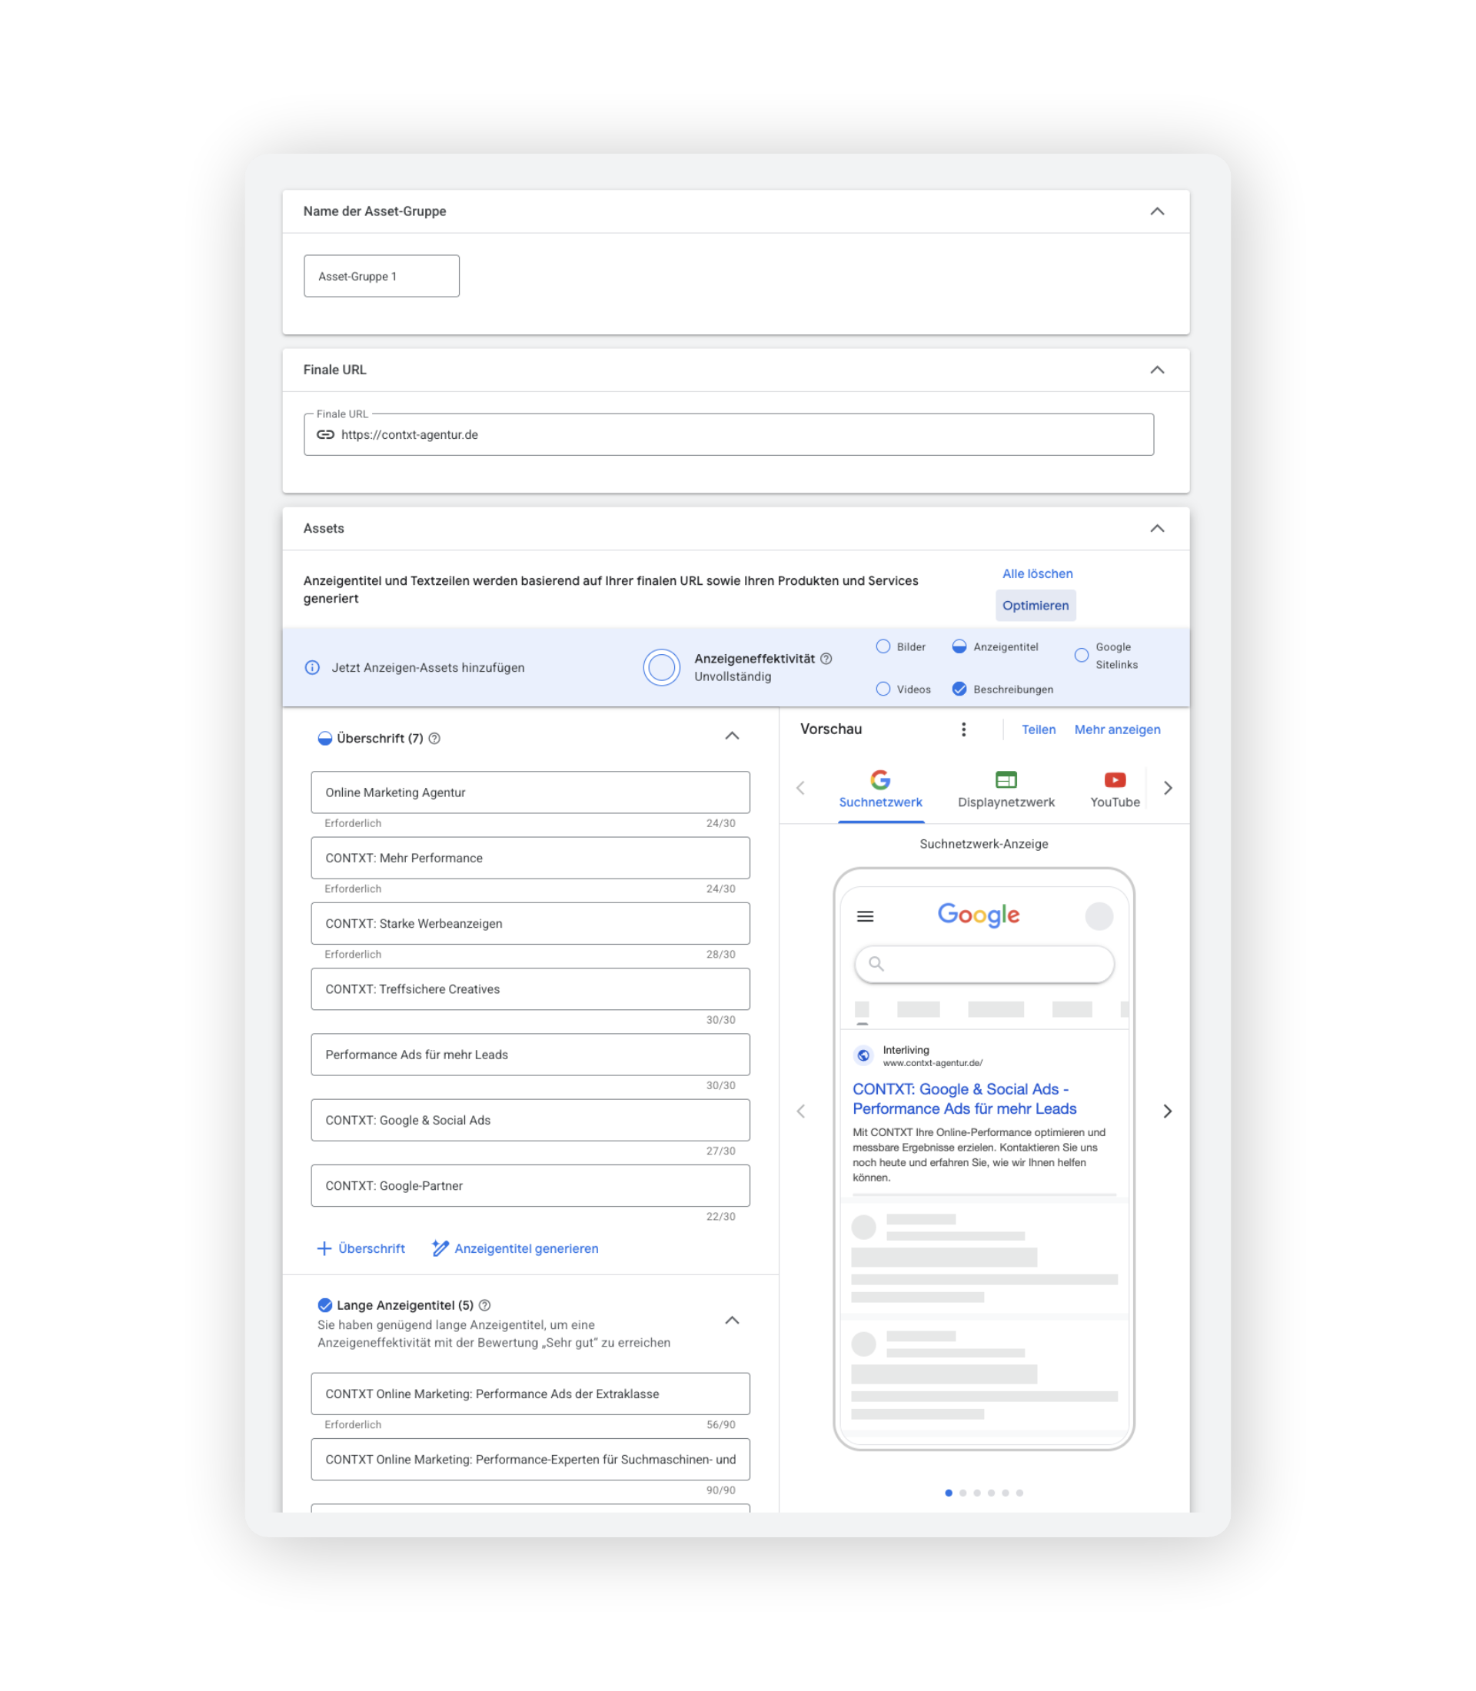
Task: Switch to the Displaynetzwerk preview tab
Action: 1006,791
